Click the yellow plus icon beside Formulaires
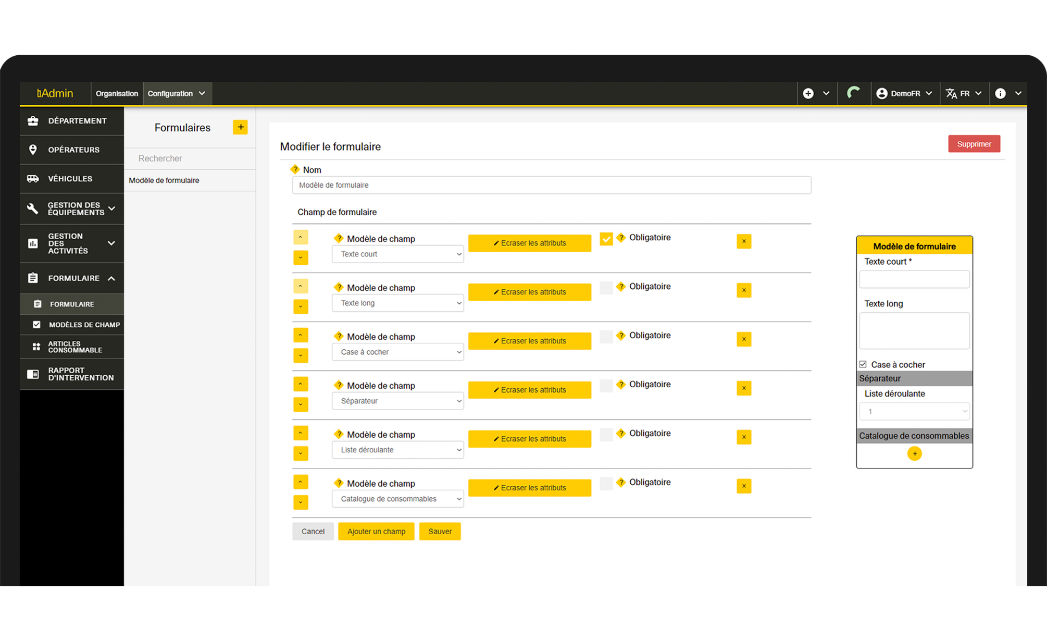 coord(240,127)
